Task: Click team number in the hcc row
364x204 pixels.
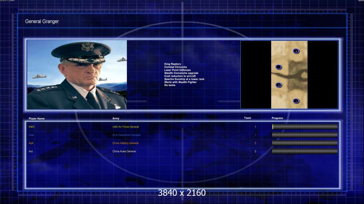Action: [255, 151]
